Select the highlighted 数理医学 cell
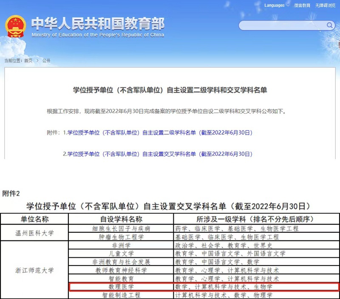 121,287
